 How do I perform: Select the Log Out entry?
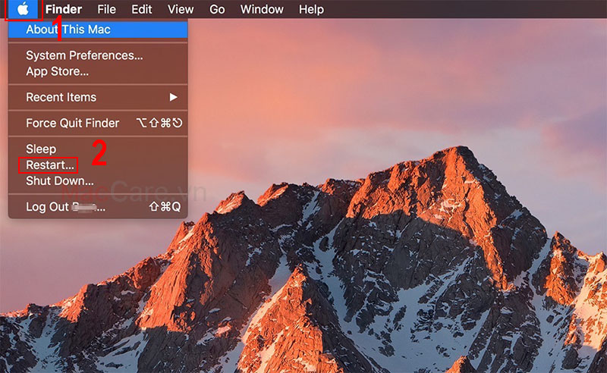pos(98,207)
